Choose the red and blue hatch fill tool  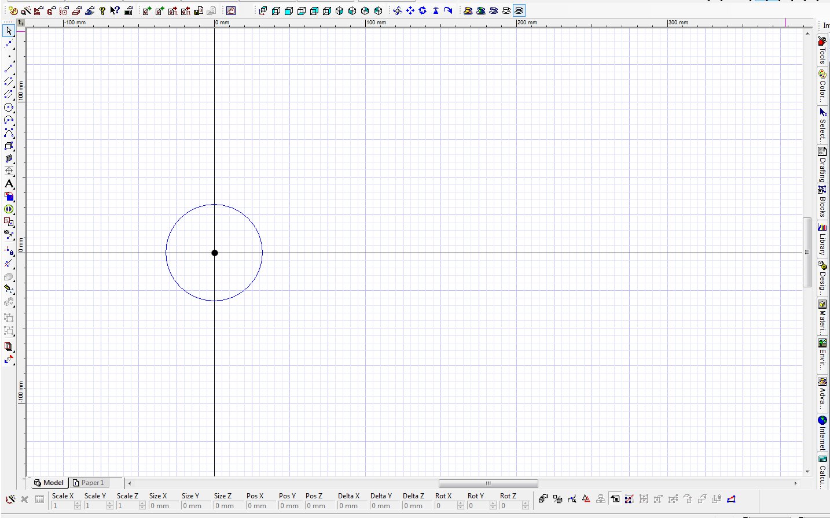click(x=9, y=197)
